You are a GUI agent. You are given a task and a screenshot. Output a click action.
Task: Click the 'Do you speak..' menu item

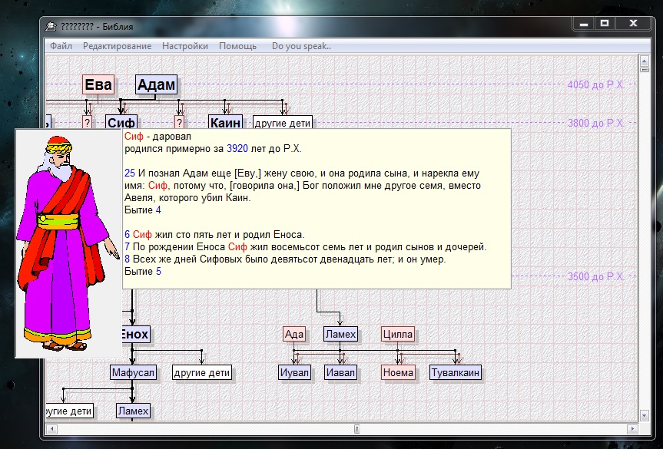point(301,46)
